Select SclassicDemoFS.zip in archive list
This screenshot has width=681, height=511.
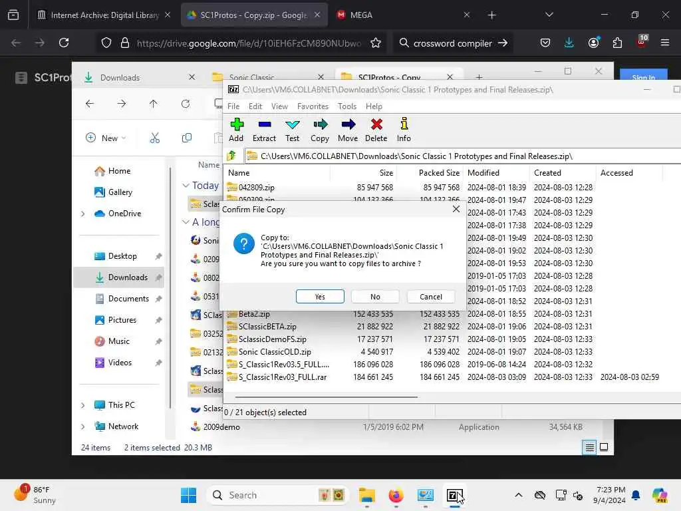272,339
